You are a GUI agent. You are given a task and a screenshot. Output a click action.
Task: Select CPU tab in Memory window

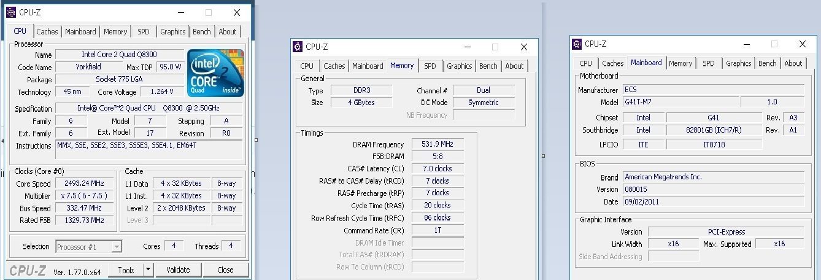pyautogui.click(x=307, y=66)
